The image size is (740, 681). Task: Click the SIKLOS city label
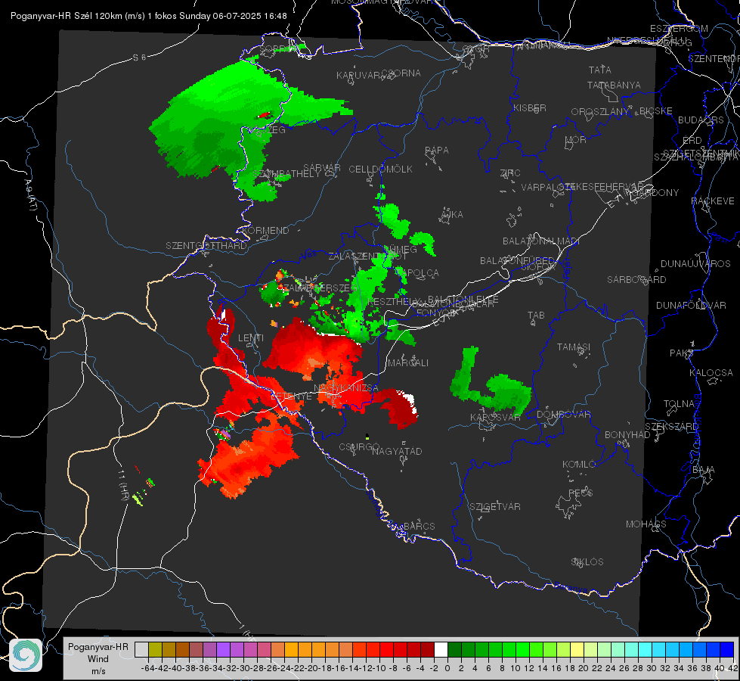tap(587, 561)
